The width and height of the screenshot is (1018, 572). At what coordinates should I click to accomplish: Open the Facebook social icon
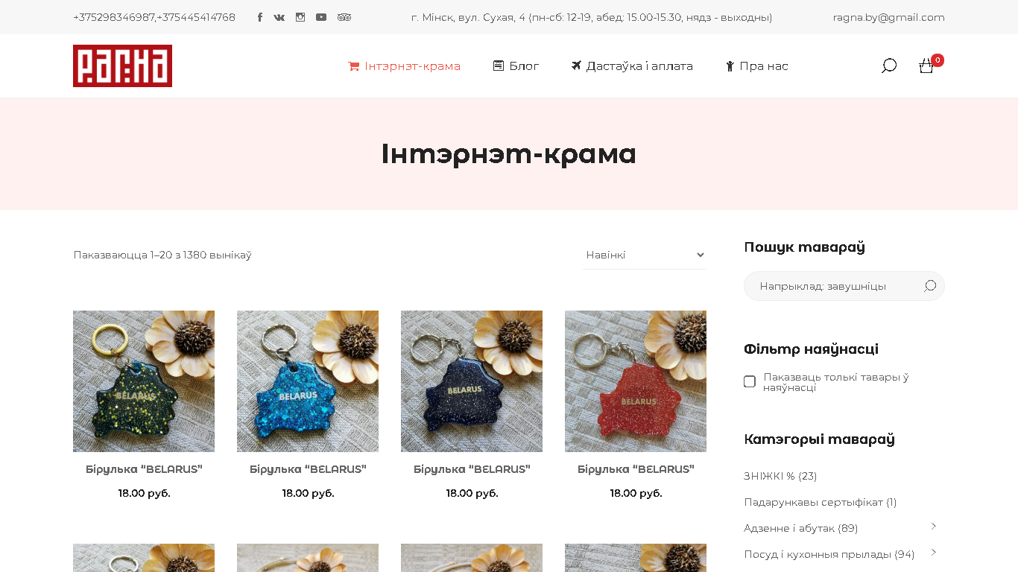click(260, 17)
